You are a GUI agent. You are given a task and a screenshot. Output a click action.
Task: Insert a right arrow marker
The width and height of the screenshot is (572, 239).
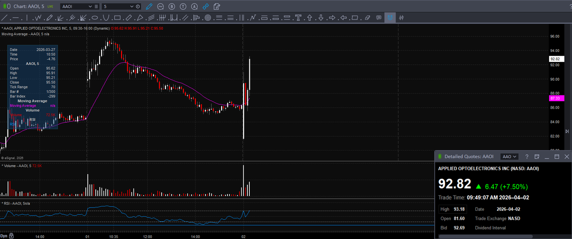[x=332, y=18]
